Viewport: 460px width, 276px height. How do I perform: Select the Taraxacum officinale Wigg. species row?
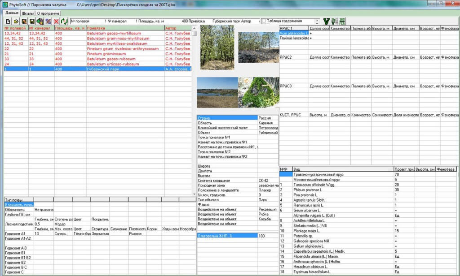368,185
